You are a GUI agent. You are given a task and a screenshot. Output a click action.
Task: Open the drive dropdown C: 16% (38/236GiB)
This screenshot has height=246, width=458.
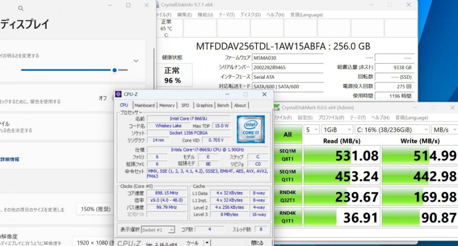coord(393,130)
